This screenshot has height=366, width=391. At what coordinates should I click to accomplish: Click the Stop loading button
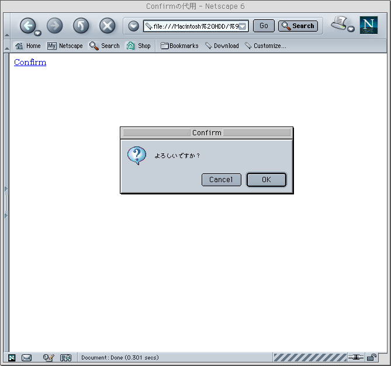point(107,26)
